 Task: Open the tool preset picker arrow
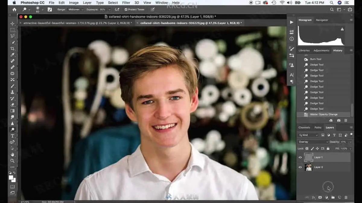(29, 9)
